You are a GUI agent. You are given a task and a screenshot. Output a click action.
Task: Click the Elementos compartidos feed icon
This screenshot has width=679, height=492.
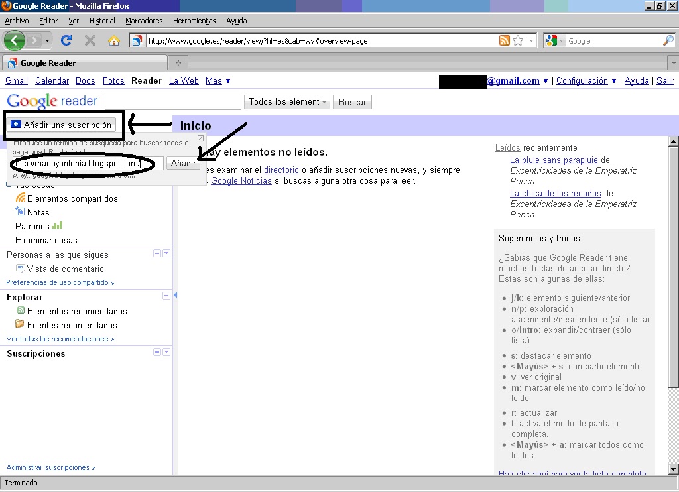(x=21, y=198)
